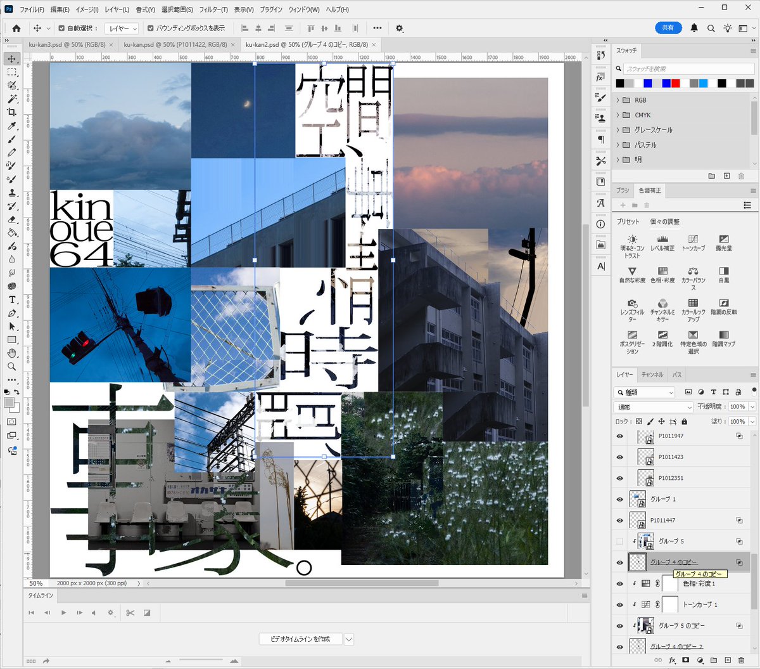Open フィルター(T) menu

pos(213,10)
